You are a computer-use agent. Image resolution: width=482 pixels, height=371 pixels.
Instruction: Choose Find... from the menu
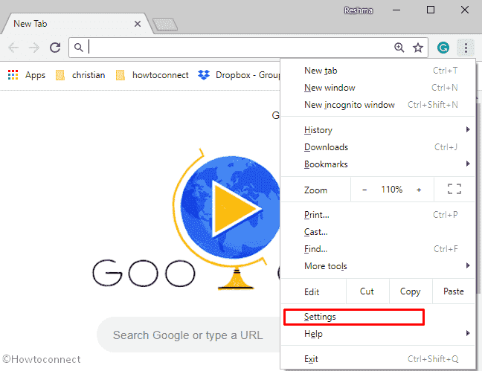tap(378, 248)
